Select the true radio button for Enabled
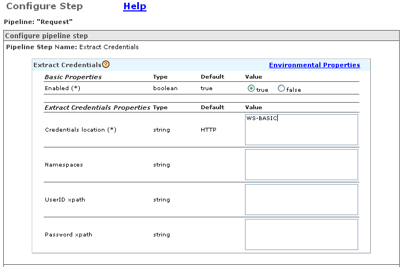Viewport: 403px width, 267px height. (x=251, y=88)
